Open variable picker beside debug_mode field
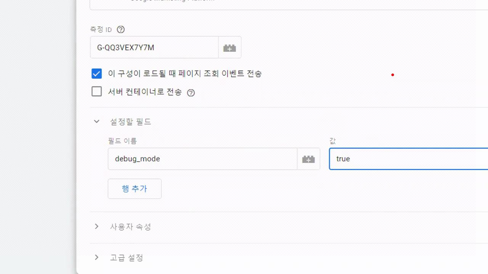This screenshot has width=488, height=274. coord(308,159)
